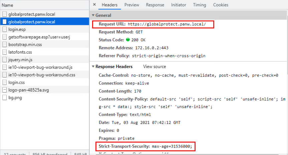Click the logo-pan-48525a.svg file icon
Image resolution: width=288 pixels, height=155 pixels.
(5, 90)
